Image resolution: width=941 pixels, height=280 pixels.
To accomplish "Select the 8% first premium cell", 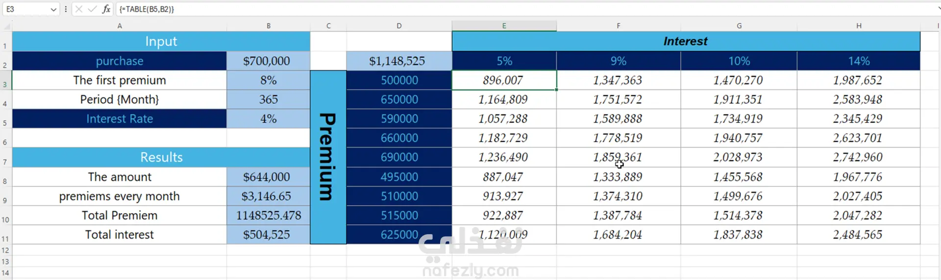I will click(x=268, y=80).
